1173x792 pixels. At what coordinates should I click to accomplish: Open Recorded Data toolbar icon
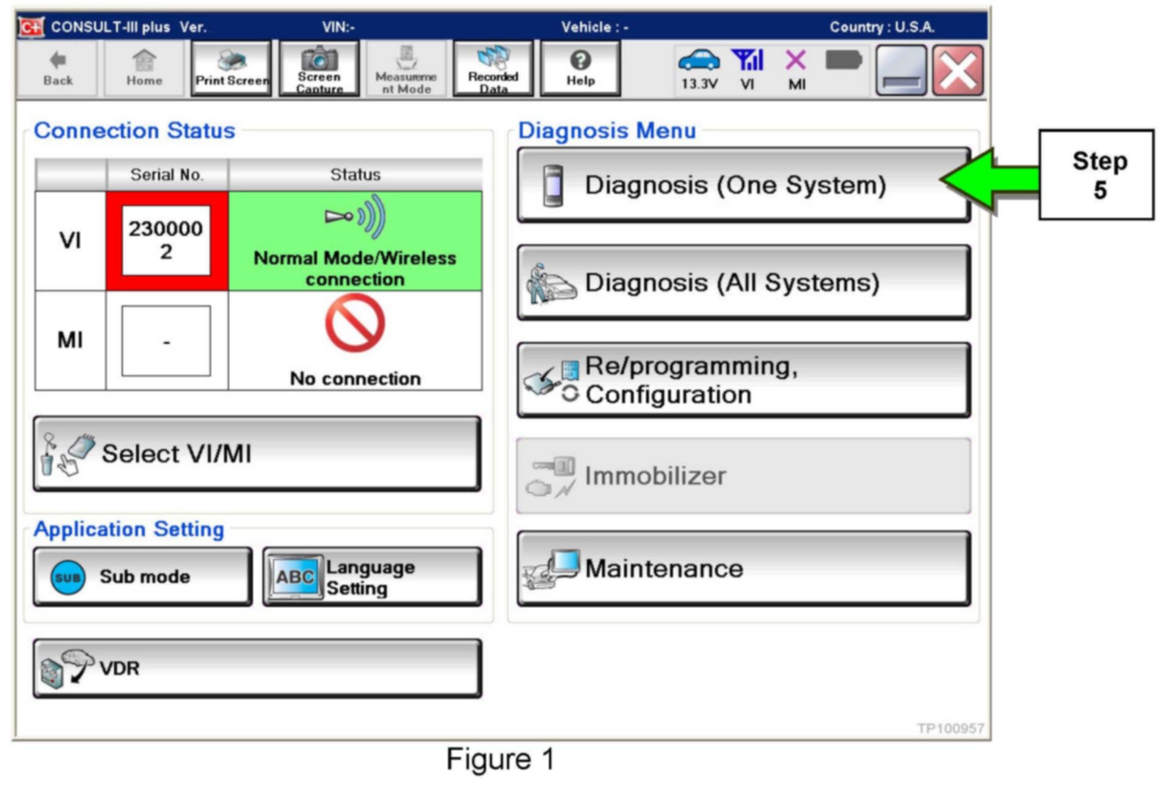click(x=493, y=68)
